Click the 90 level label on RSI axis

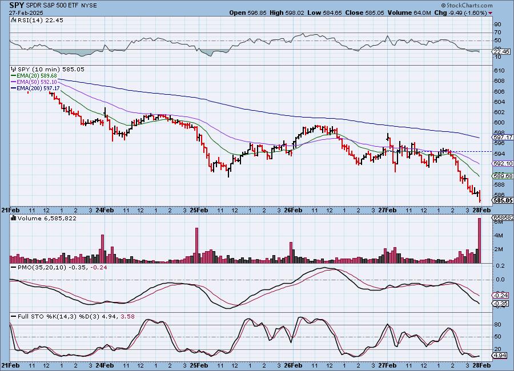497,24
